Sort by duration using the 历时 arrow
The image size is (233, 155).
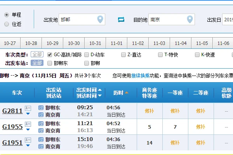tap(127, 93)
